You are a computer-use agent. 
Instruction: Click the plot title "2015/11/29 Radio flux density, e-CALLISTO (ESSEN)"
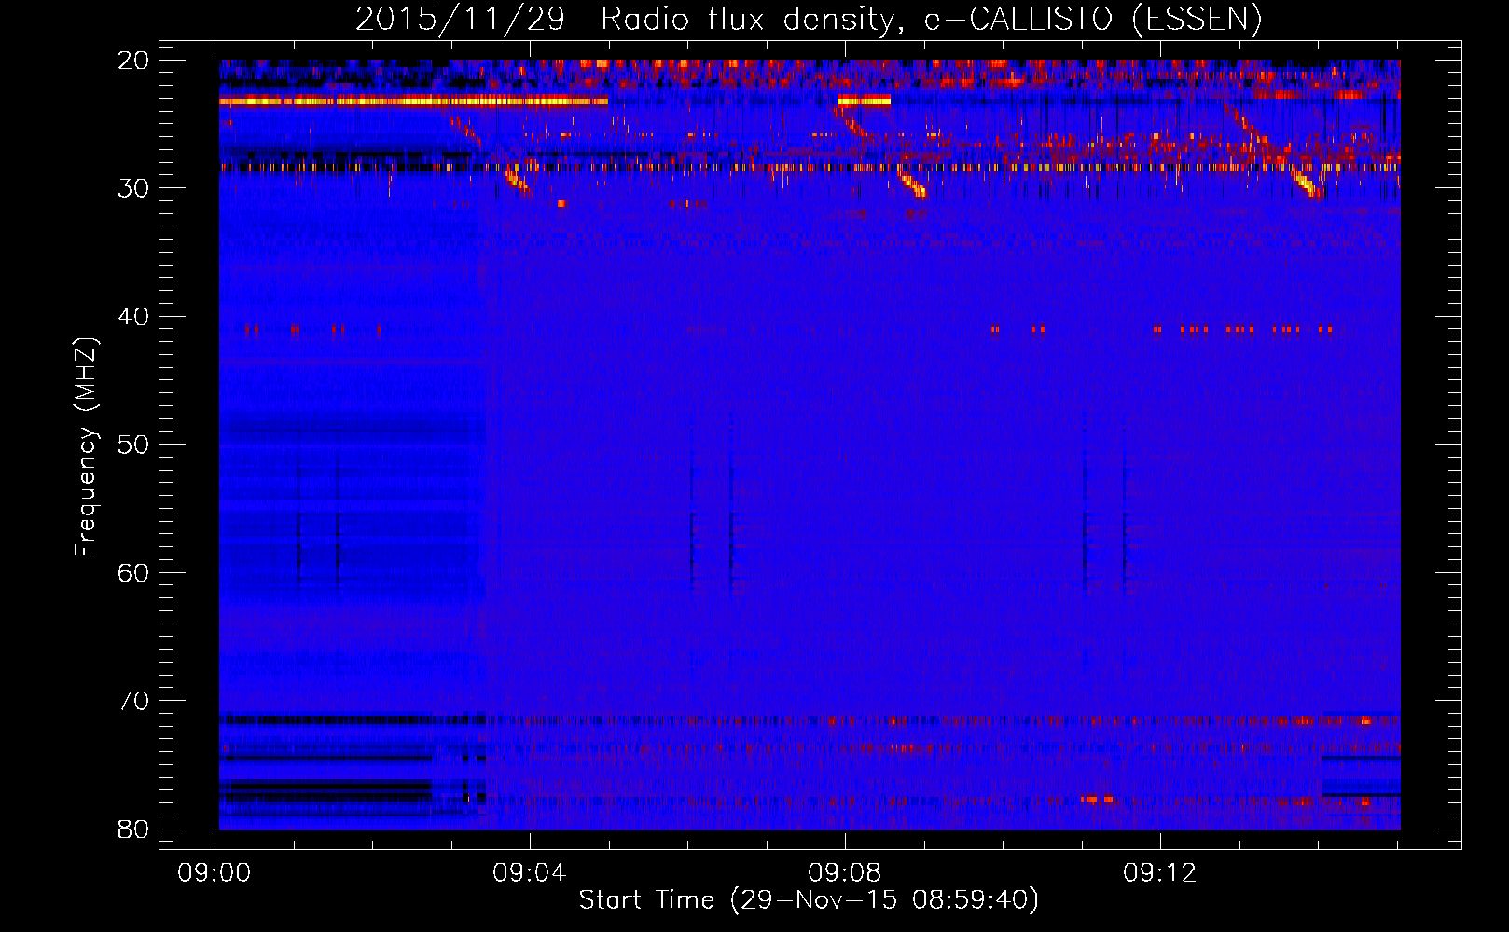(x=809, y=19)
